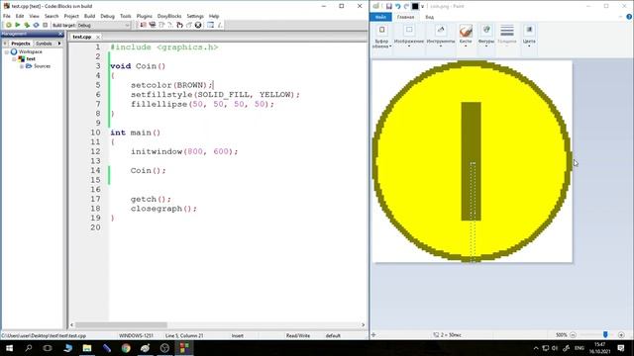Switch to the Symbols tab

click(44, 44)
